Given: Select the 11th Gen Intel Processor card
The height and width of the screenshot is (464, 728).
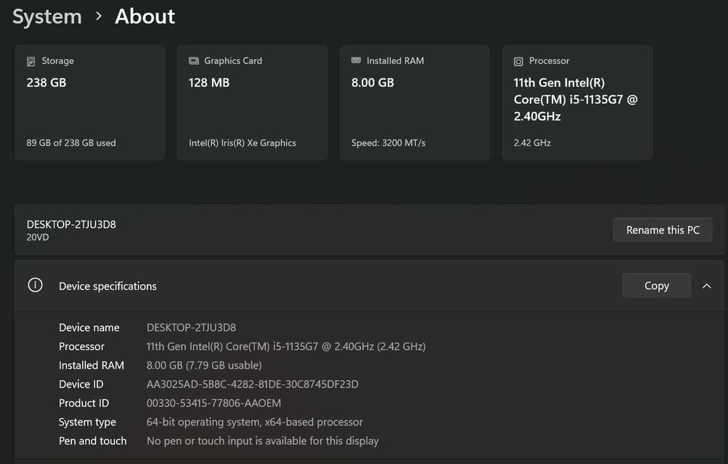Looking at the screenshot, I should [x=577, y=103].
